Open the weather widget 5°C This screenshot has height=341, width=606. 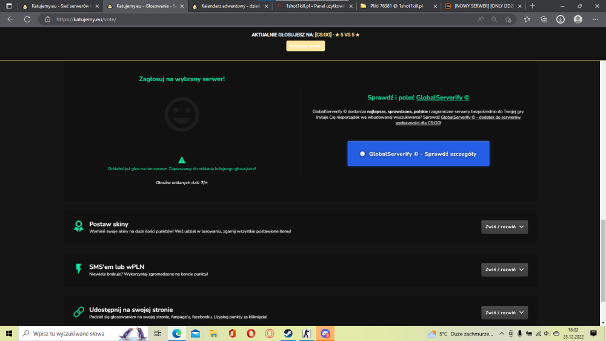point(461,333)
